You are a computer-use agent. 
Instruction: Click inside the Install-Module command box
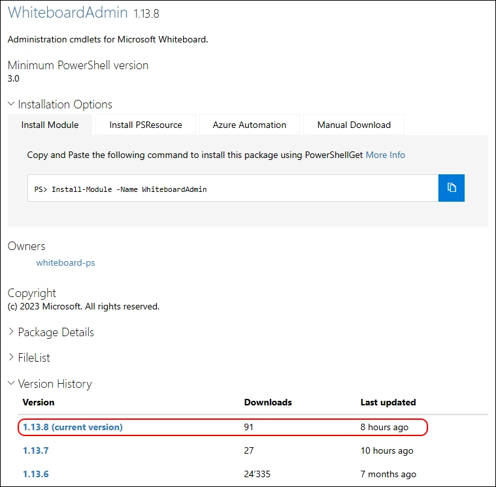point(233,189)
